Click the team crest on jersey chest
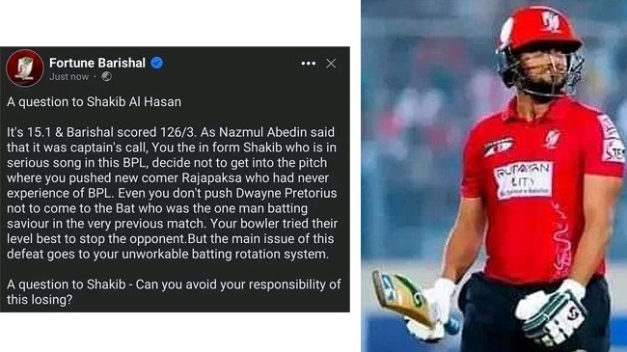Viewport: 627px width, 352px height. (553, 139)
